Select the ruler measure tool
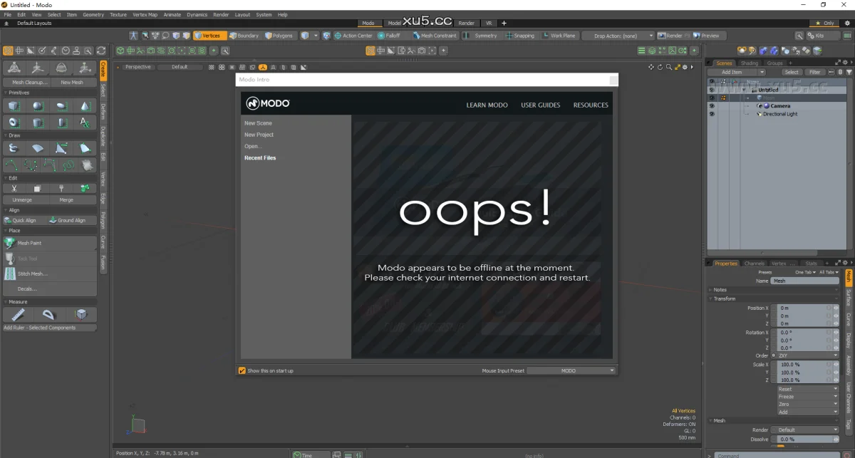This screenshot has height=458, width=855. (x=17, y=314)
